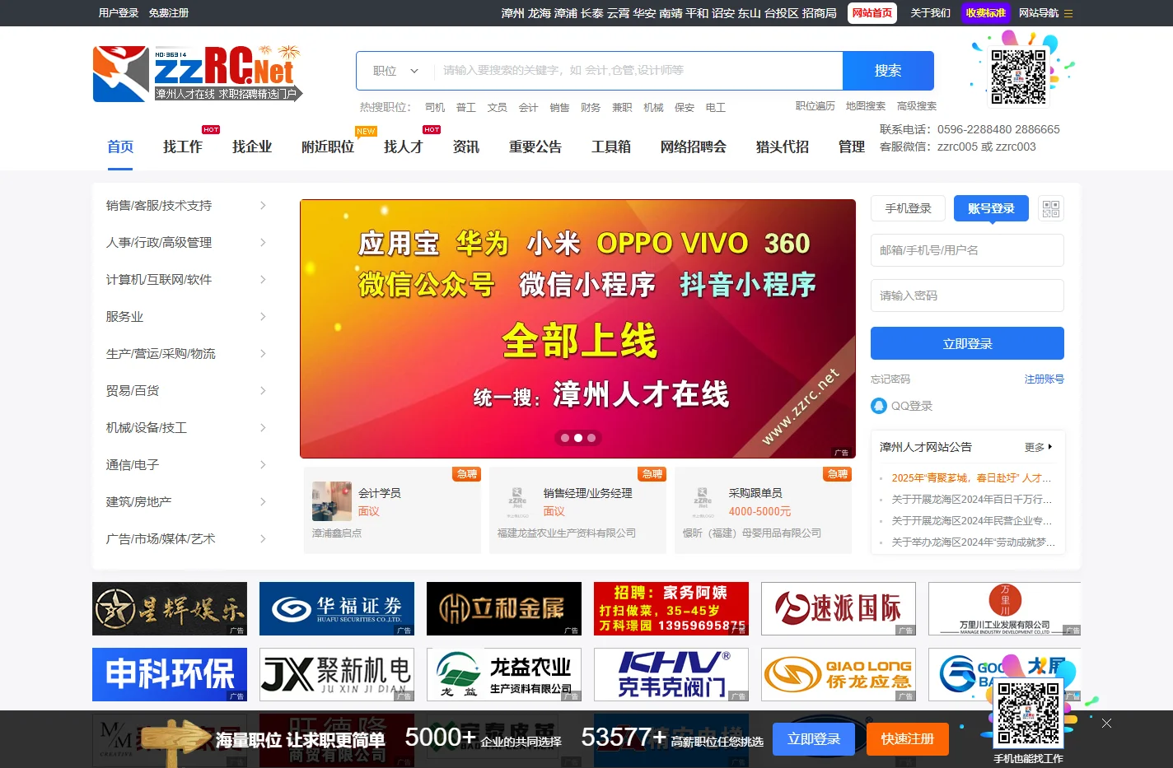Select the first banner carousel dot
This screenshot has height=768, width=1173.
565,438
